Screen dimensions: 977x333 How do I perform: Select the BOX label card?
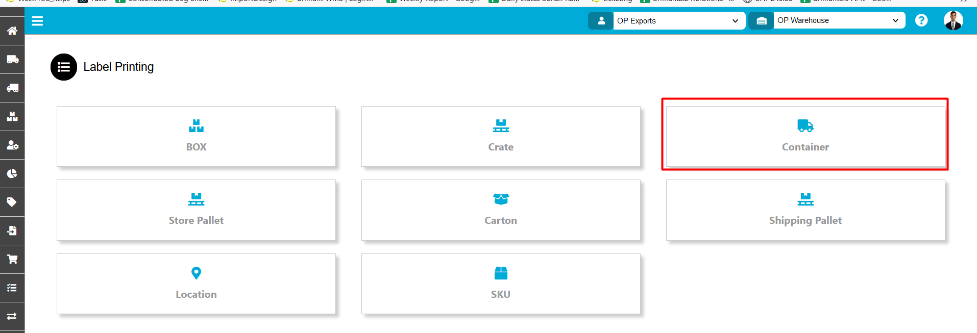(196, 136)
